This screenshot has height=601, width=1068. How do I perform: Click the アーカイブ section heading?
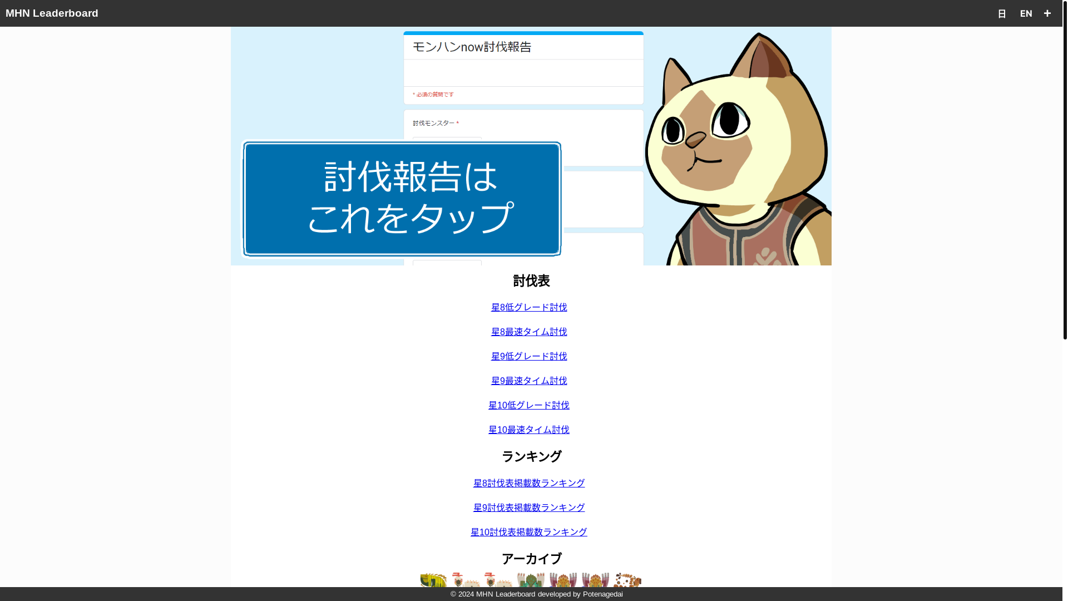point(531,559)
